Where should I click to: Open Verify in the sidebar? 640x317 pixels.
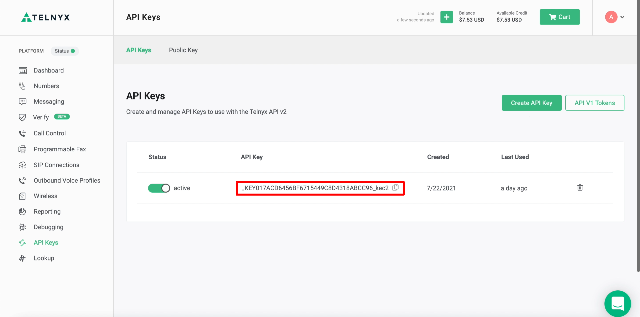click(41, 117)
